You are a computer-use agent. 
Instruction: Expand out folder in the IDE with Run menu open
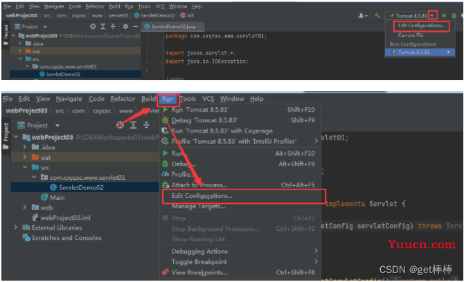pyautogui.click(x=25, y=157)
